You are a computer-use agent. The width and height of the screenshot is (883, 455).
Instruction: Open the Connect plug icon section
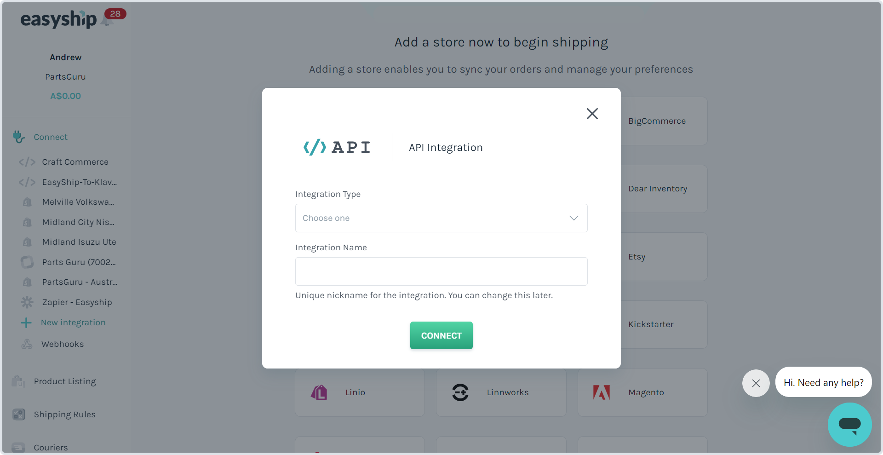pyautogui.click(x=18, y=137)
